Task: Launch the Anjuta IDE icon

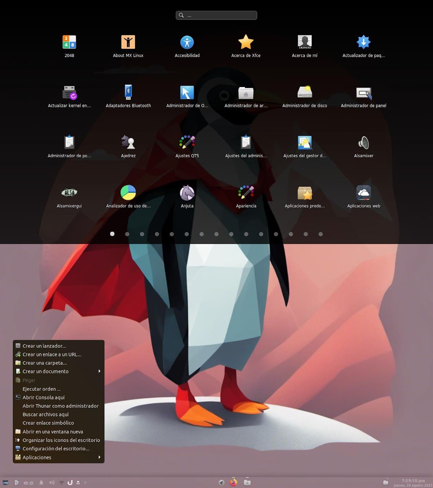Action: click(187, 193)
